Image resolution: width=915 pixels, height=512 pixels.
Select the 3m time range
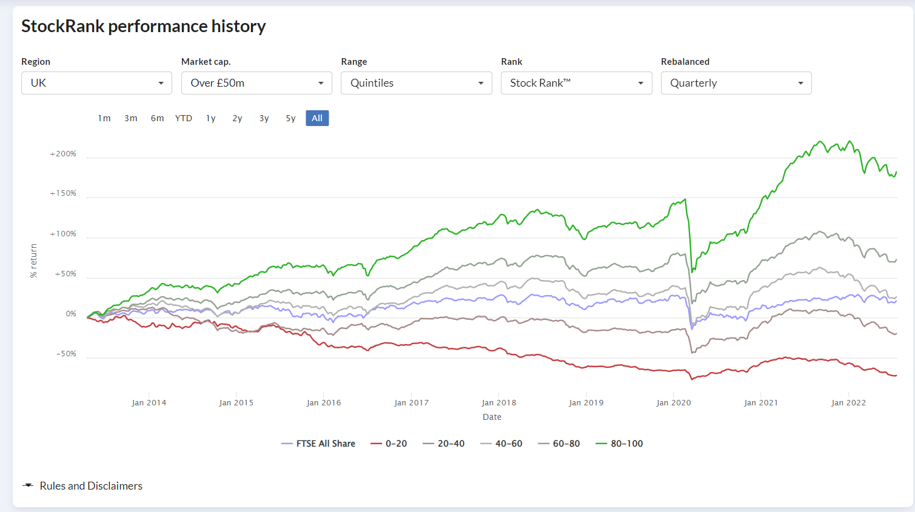coord(131,118)
